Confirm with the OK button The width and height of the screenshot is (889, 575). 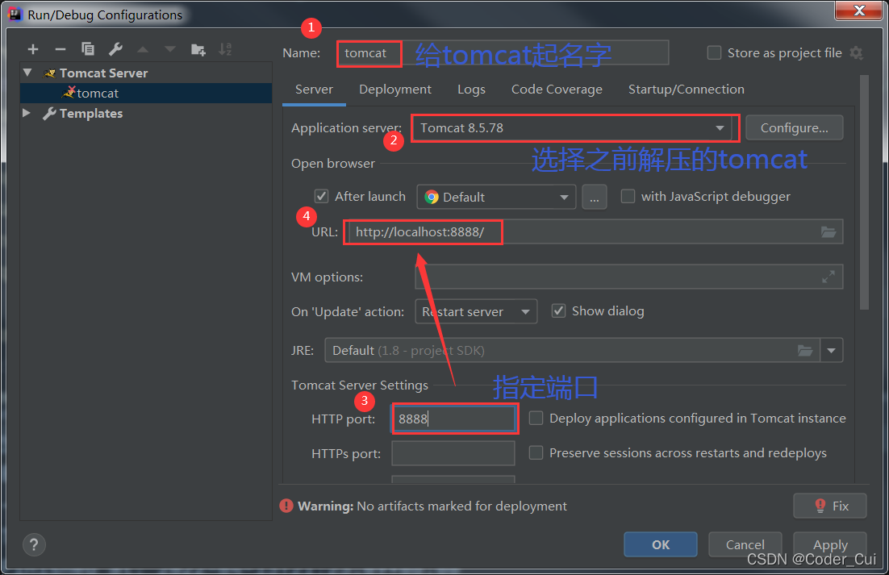coord(661,544)
